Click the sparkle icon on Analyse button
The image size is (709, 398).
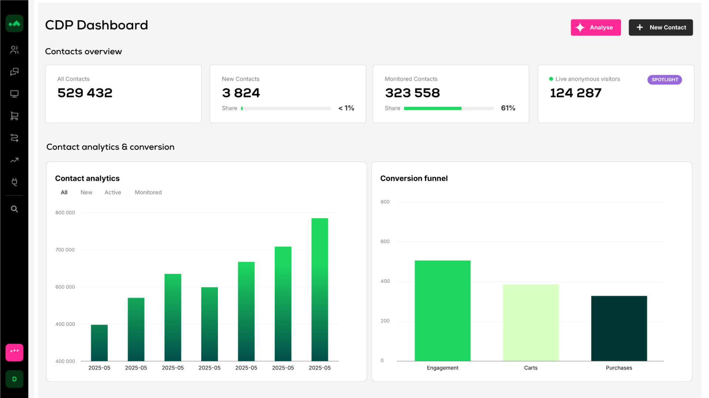pos(580,27)
